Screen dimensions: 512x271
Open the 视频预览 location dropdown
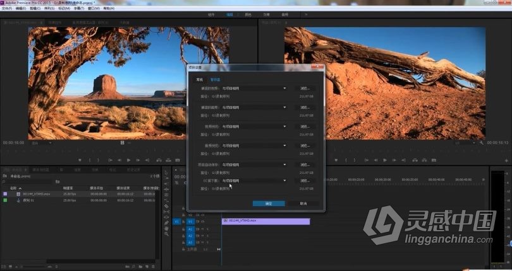pyautogui.click(x=254, y=127)
